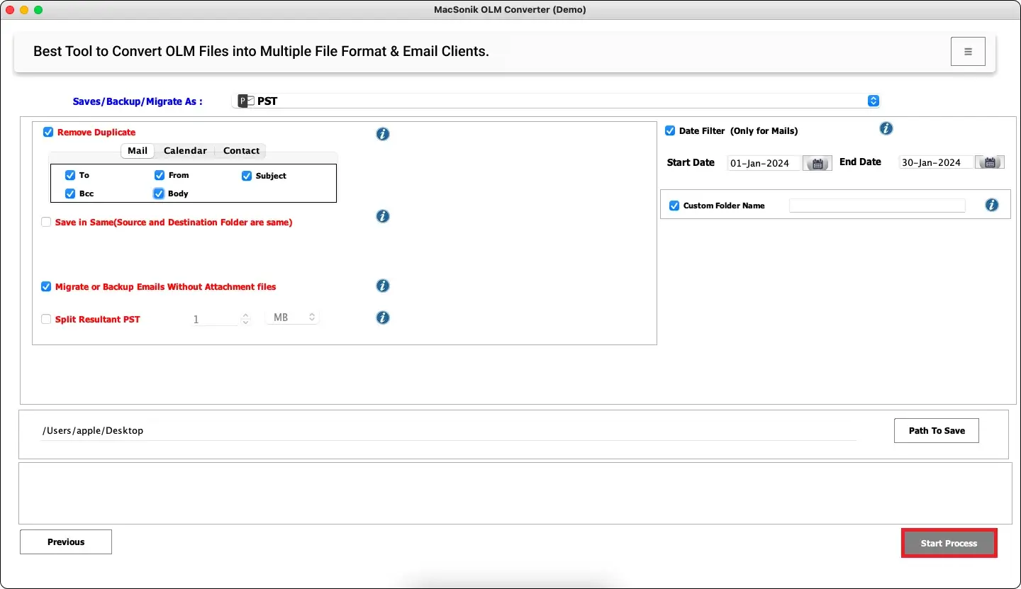Open End Date calendar picker
The height and width of the screenshot is (589, 1021).
(x=990, y=162)
